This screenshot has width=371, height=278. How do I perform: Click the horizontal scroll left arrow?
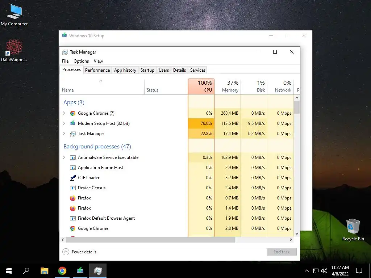coord(63,240)
